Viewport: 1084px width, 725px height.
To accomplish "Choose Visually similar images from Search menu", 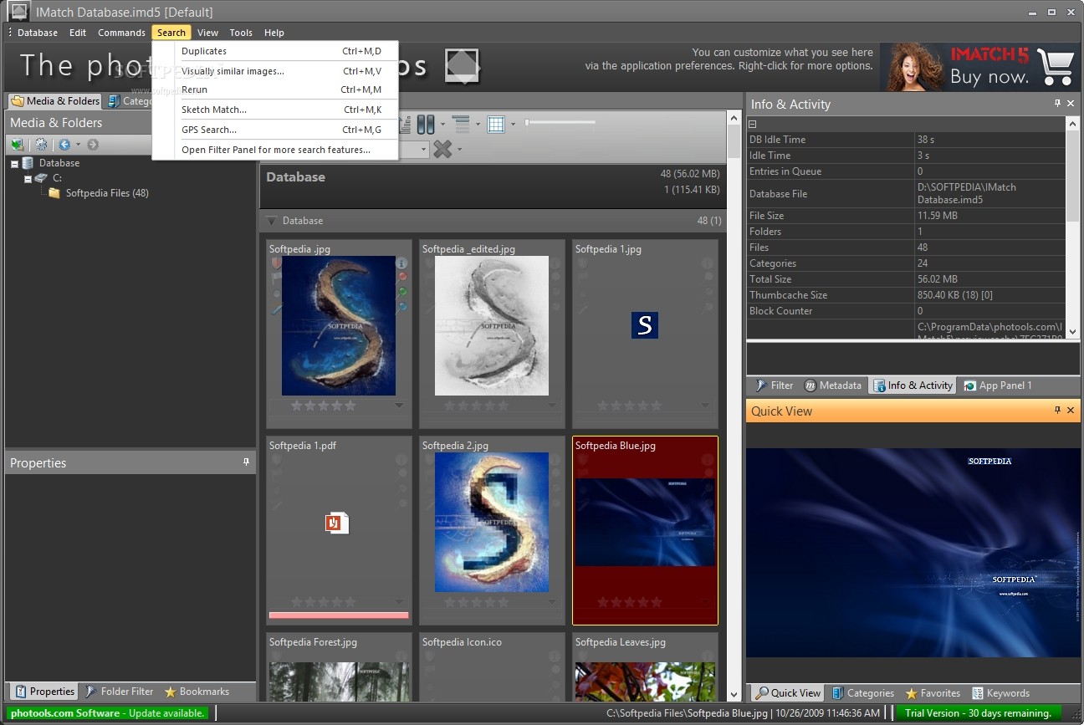I will point(275,71).
